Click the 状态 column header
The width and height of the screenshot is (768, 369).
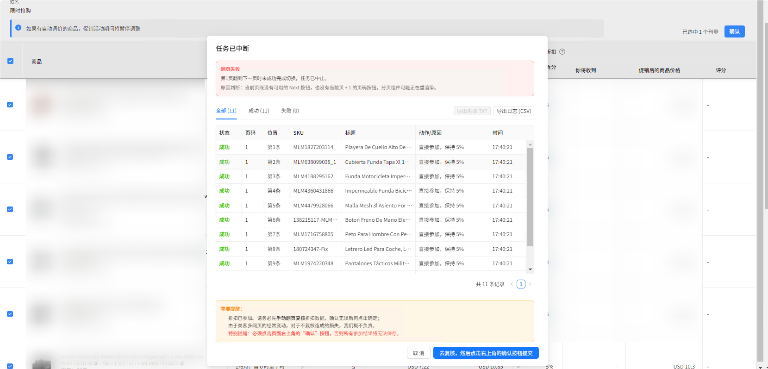pos(225,133)
